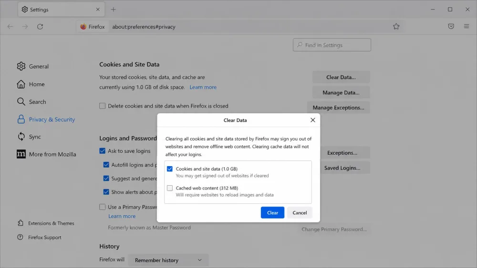Close the Clear Data dialog with X

[313, 120]
